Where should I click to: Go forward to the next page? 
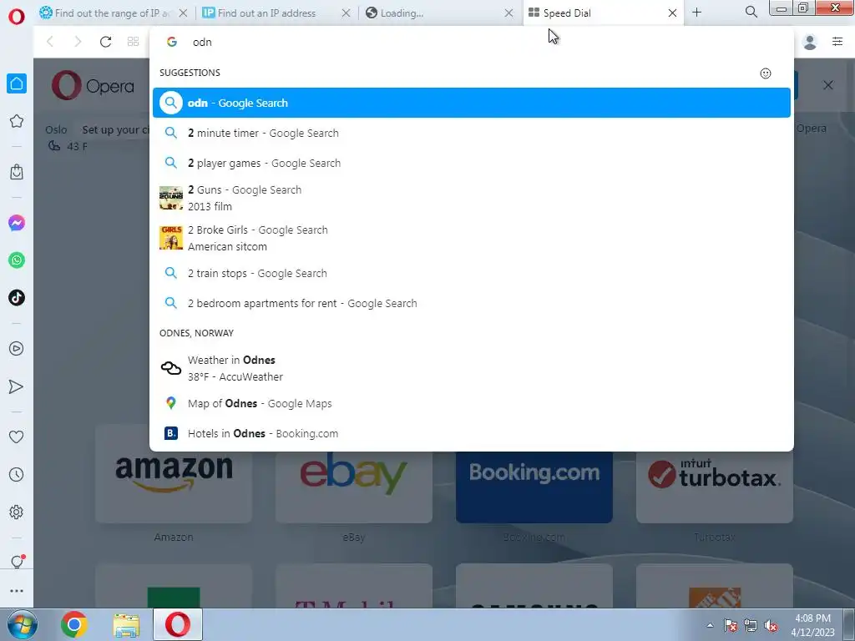pos(78,42)
